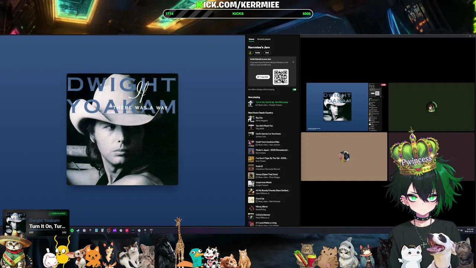Copy the Jam invite link

pyautogui.click(x=263, y=77)
